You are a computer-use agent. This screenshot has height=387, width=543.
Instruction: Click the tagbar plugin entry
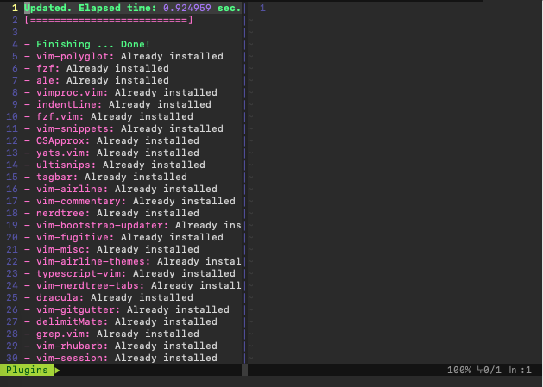[x=57, y=177]
